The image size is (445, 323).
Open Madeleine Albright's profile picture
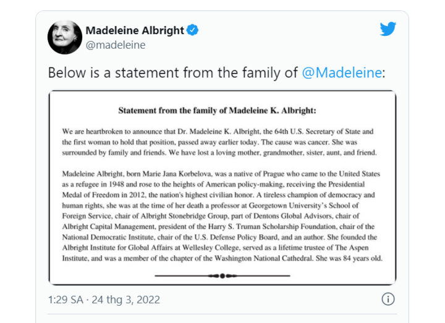tap(65, 37)
